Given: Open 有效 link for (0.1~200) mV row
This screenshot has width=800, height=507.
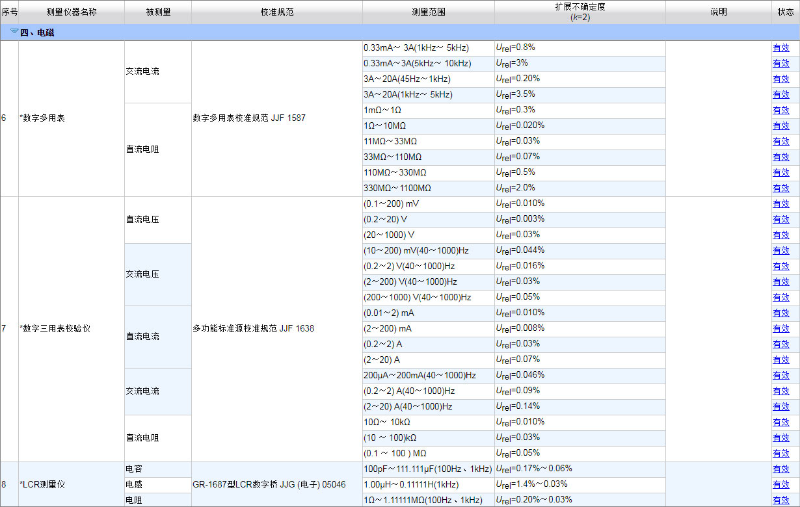Looking at the screenshot, I should [780, 203].
